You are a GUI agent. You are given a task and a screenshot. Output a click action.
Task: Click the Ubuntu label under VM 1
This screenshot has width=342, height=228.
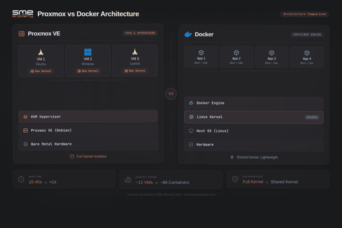[x=41, y=64]
